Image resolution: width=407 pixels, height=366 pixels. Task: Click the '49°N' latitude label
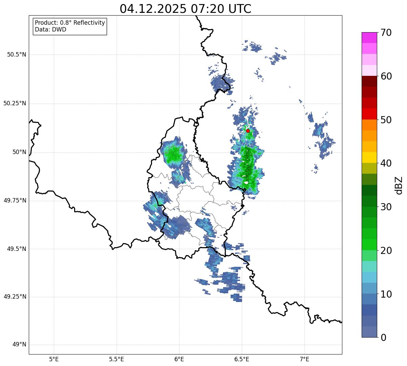[19, 345]
